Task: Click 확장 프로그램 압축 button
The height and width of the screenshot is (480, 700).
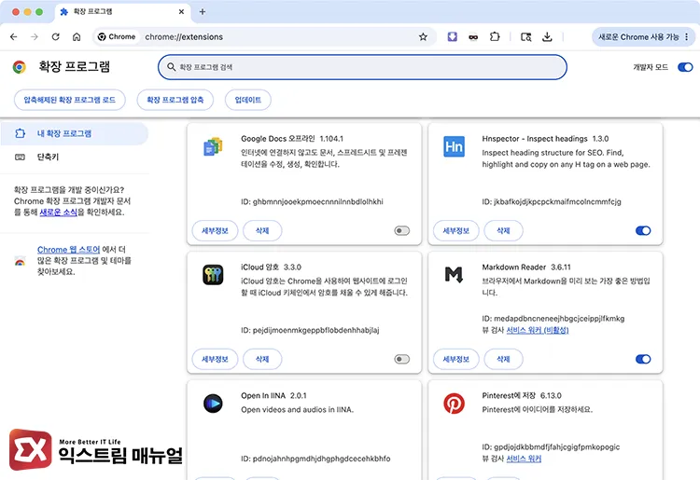Action: [x=175, y=100]
